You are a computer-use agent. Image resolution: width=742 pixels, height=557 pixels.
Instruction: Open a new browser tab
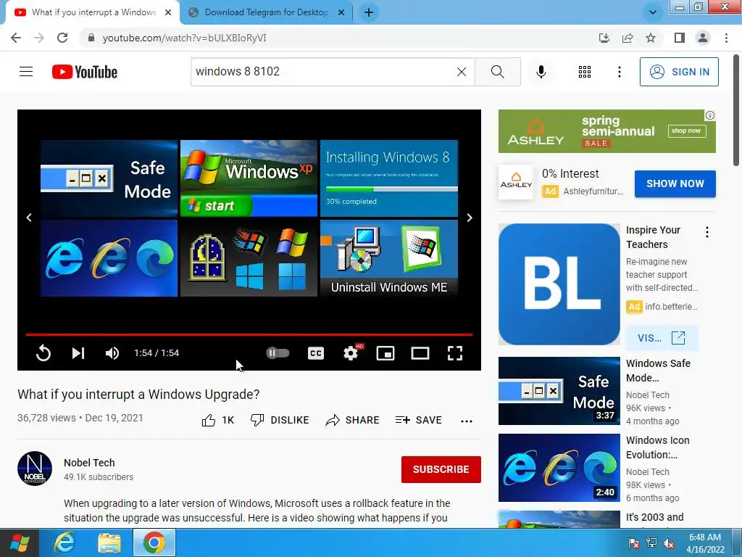(369, 12)
